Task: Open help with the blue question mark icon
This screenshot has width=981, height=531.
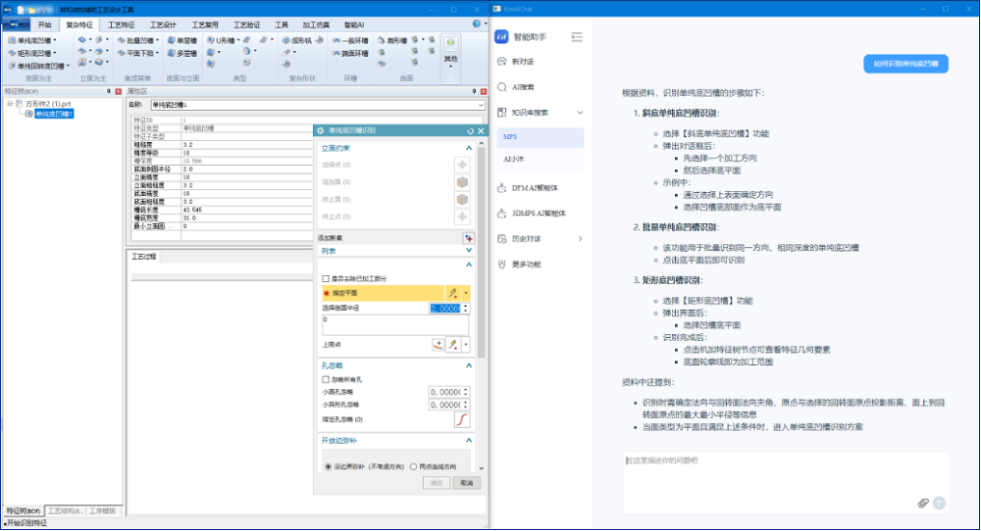Action: (x=477, y=24)
